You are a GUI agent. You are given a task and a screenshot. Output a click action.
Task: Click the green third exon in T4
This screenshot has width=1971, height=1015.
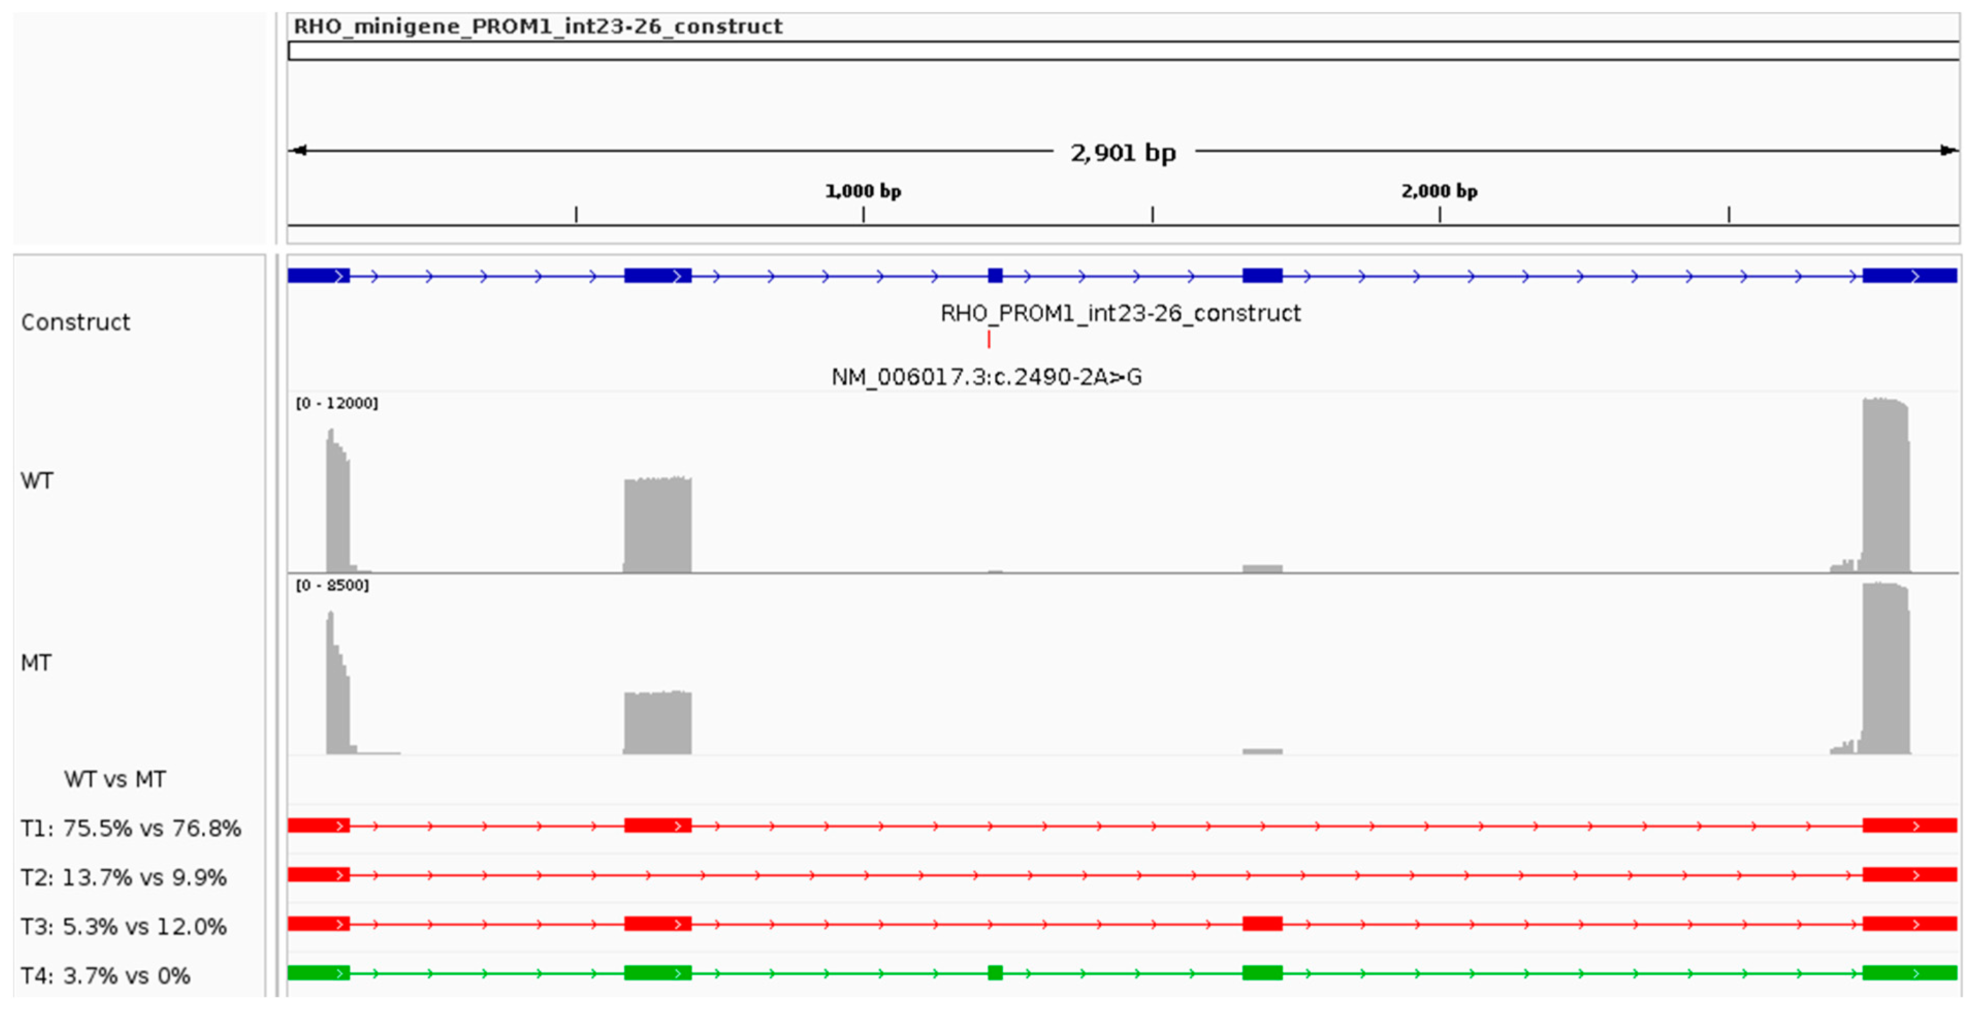995,973
